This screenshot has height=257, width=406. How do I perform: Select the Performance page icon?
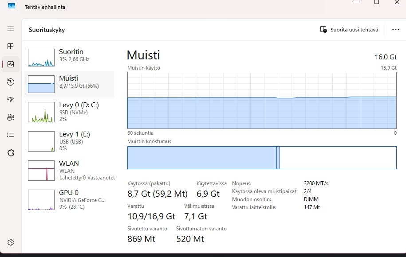(11, 64)
